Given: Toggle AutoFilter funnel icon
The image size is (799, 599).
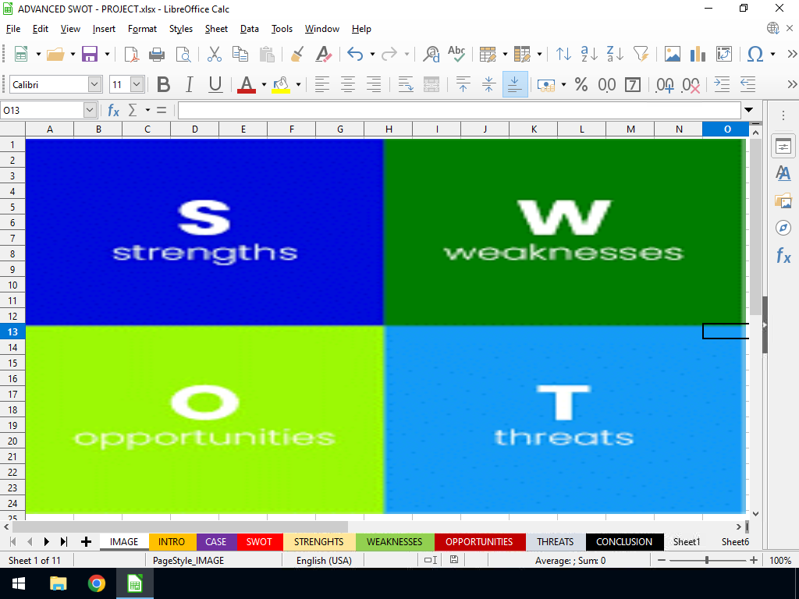Looking at the screenshot, I should coord(641,54).
